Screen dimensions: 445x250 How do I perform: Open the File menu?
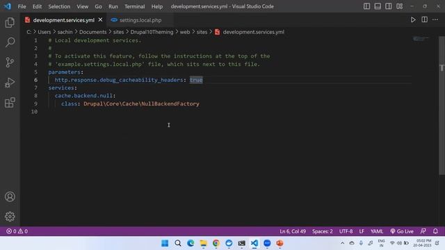[22, 6]
